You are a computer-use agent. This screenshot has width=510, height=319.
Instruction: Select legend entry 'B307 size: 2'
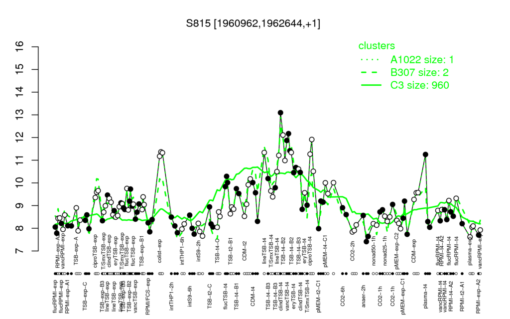[x=419, y=72]
